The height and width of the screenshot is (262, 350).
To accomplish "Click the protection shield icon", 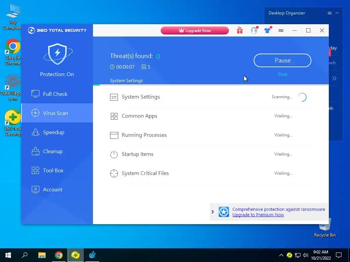I will click(x=58, y=54).
